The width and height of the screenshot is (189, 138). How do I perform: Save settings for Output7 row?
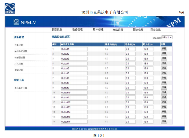click(x=164, y=78)
